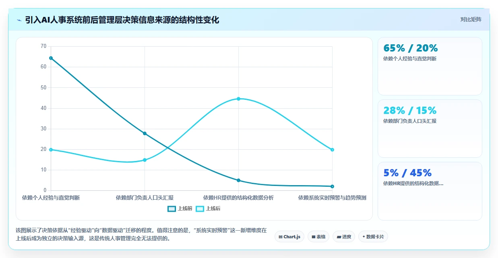Click the Chart.js tag button
The image size is (498, 258).
click(x=289, y=237)
